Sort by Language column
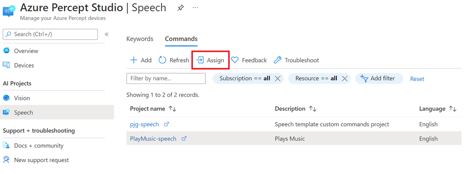The image size is (465, 174). click(x=438, y=109)
